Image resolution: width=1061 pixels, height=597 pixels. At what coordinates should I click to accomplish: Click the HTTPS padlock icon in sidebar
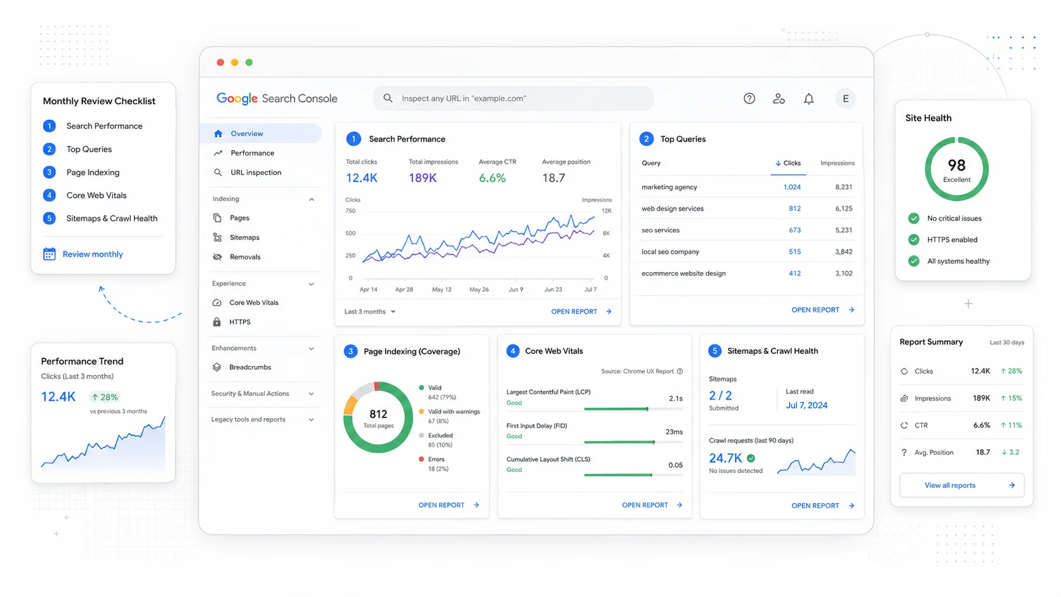[x=217, y=322]
